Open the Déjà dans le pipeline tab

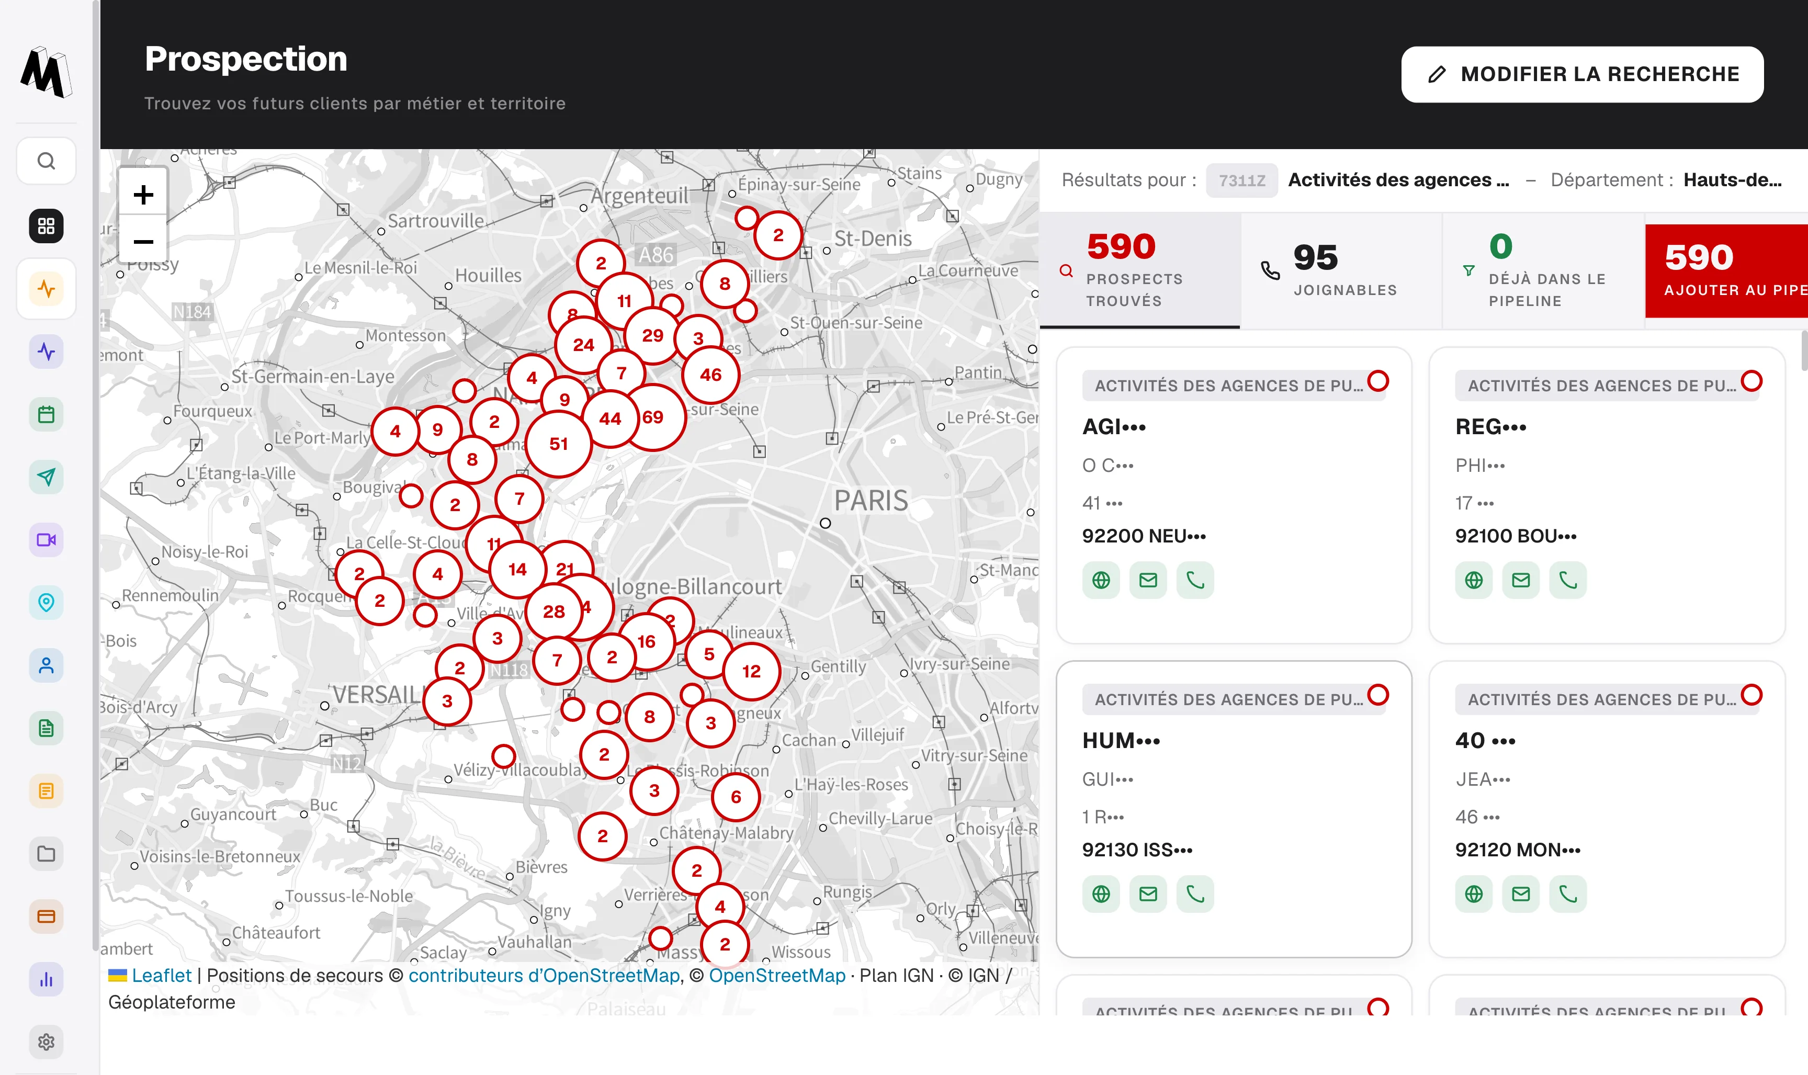1543,270
